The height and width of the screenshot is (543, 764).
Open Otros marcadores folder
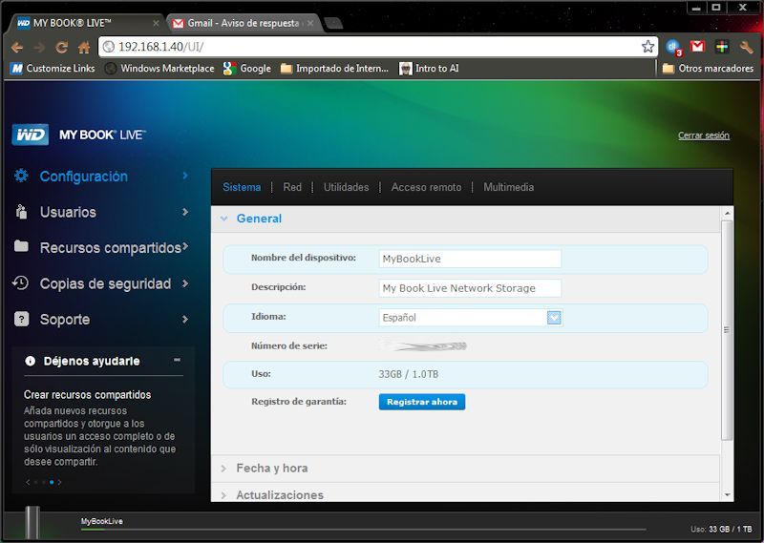(x=708, y=68)
